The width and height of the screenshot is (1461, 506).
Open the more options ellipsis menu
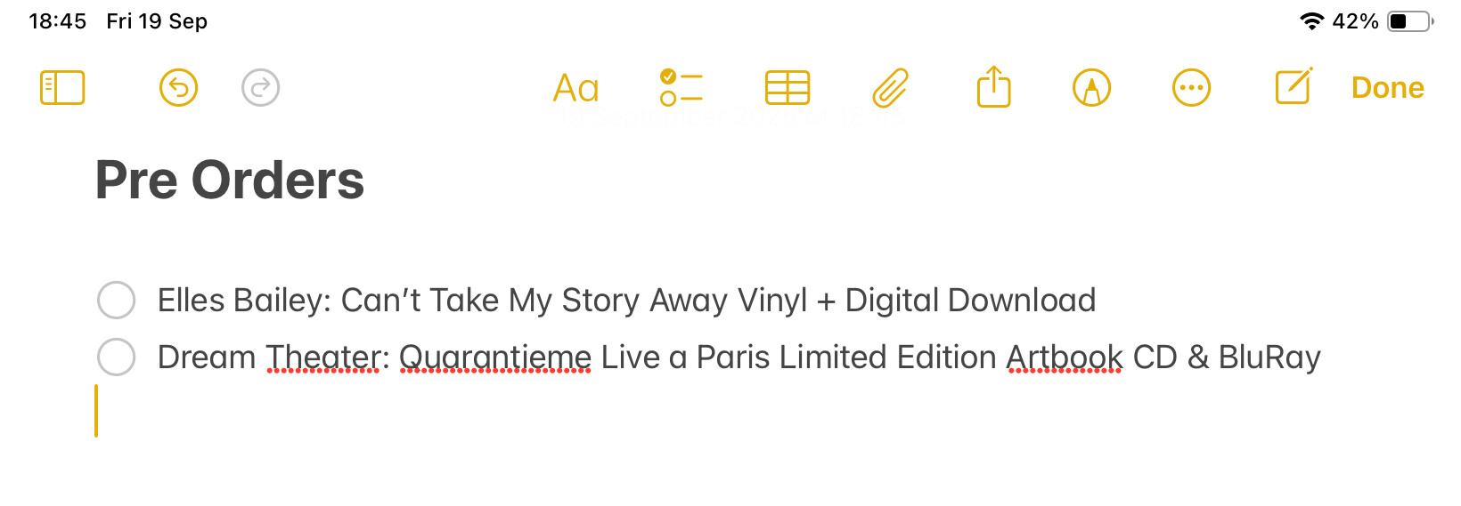1191,88
